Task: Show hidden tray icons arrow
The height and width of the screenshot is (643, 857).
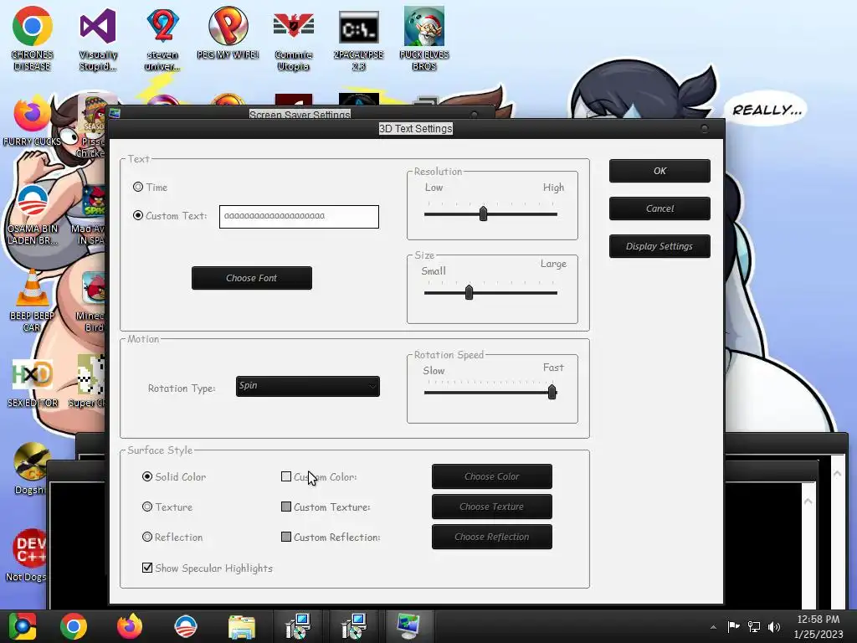Action: pos(713,627)
